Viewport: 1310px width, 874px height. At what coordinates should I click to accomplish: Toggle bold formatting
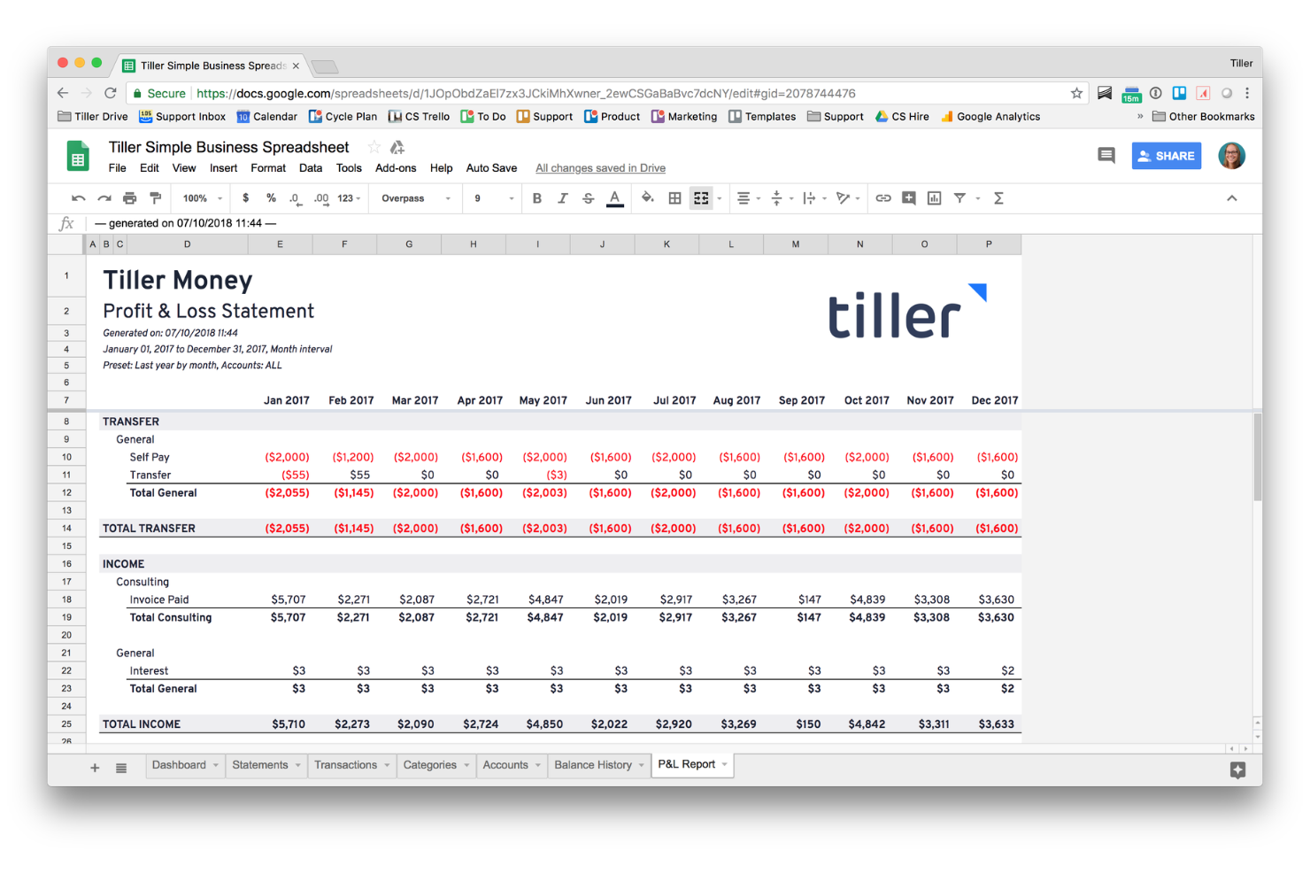537,198
